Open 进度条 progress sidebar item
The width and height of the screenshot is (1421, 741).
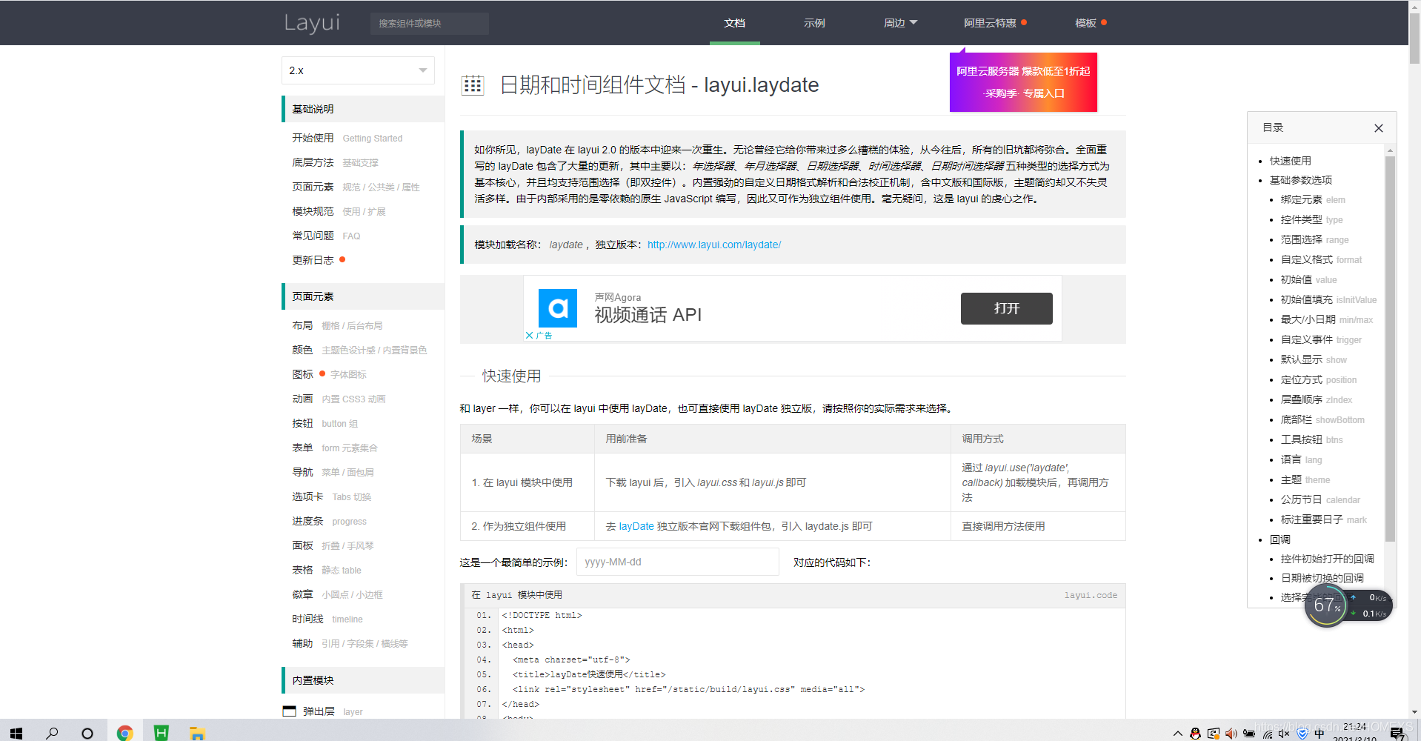(x=329, y=521)
